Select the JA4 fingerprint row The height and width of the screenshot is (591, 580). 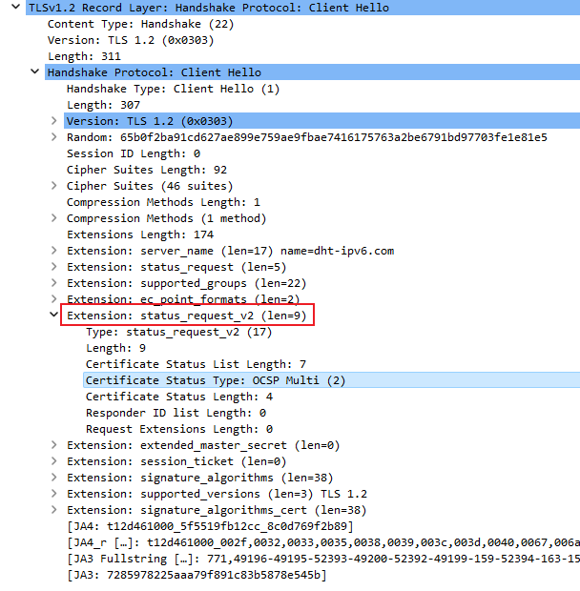click(210, 526)
